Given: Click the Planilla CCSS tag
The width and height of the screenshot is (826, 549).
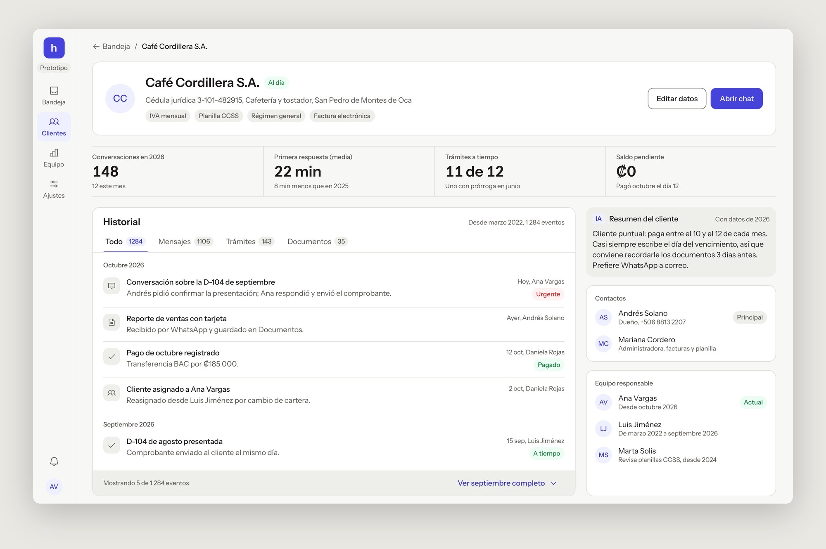Looking at the screenshot, I should pos(218,116).
